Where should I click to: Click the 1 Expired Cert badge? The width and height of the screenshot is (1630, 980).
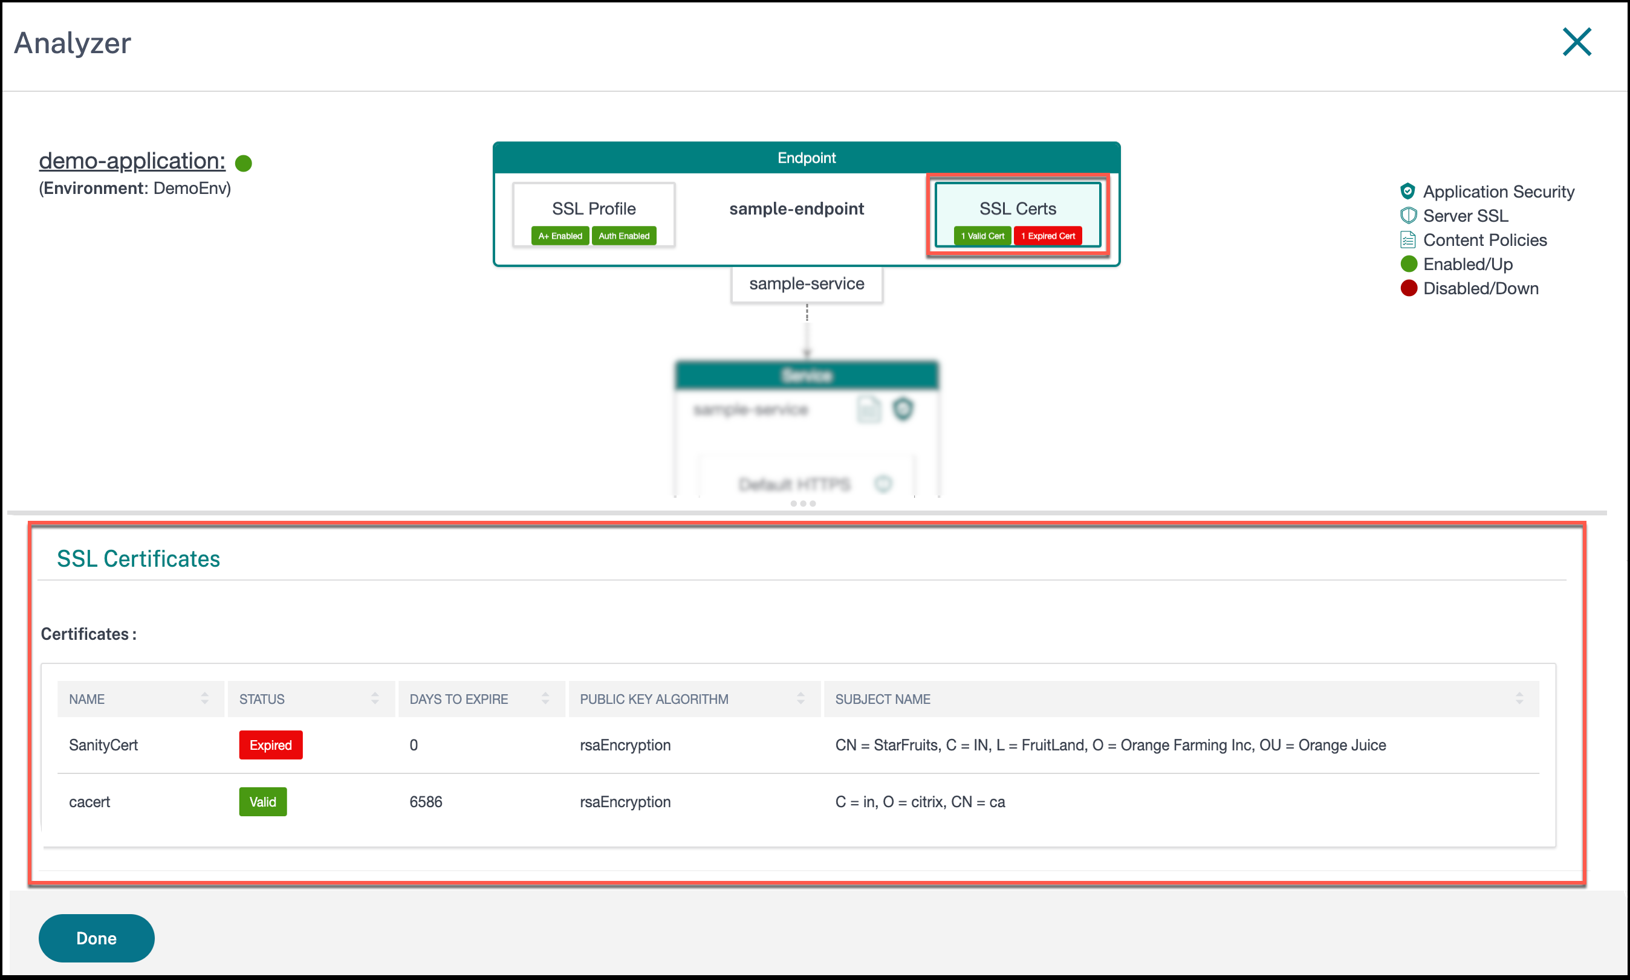point(1048,236)
